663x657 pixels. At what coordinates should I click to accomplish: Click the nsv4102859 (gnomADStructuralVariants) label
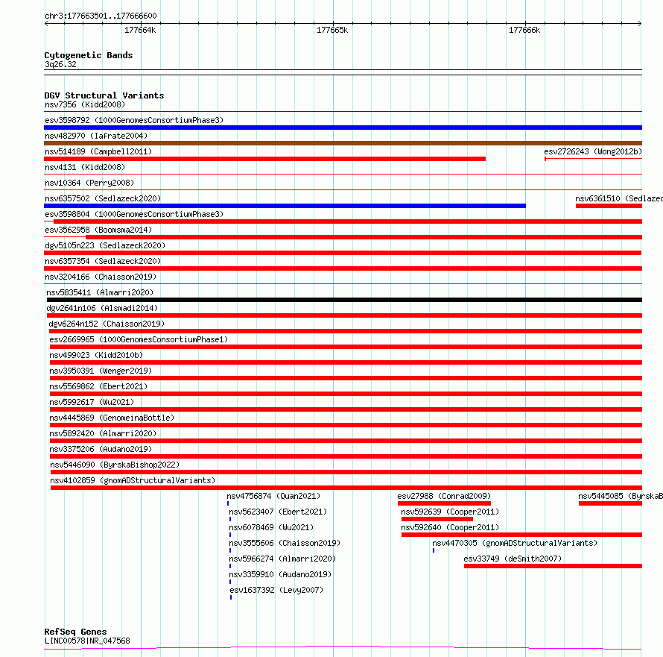[133, 480]
